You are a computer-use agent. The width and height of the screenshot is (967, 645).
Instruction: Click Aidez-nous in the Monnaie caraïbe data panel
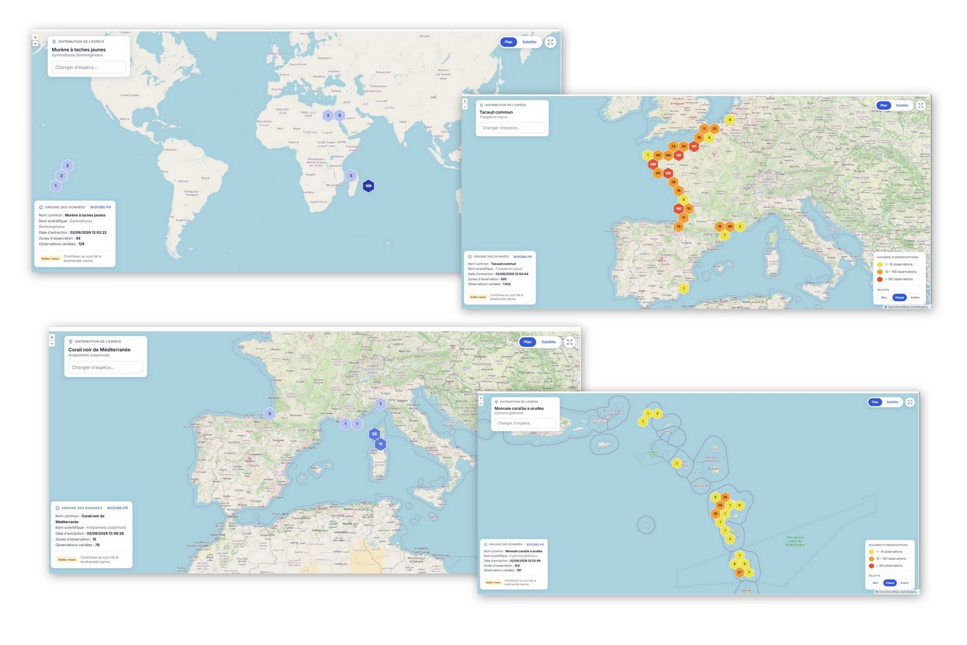[493, 583]
